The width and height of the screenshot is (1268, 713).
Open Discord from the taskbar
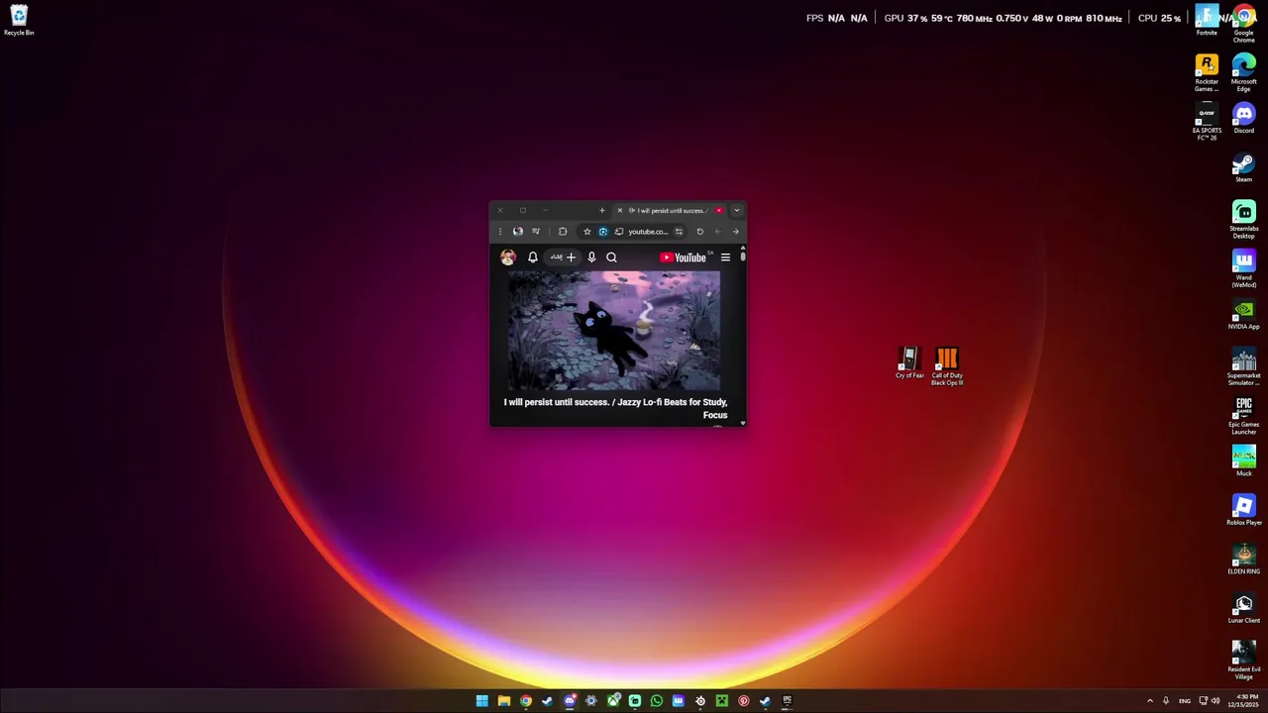(569, 701)
